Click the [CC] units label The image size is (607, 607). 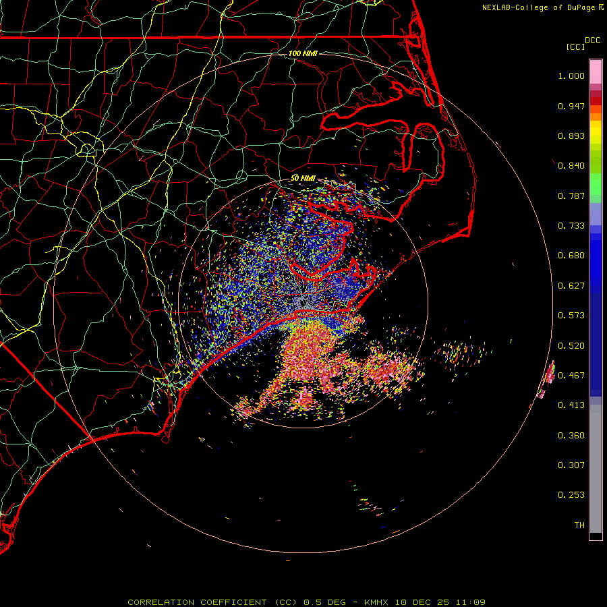pyautogui.click(x=575, y=47)
